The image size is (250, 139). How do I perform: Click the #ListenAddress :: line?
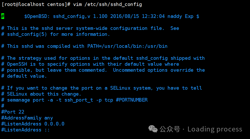tap(26, 130)
